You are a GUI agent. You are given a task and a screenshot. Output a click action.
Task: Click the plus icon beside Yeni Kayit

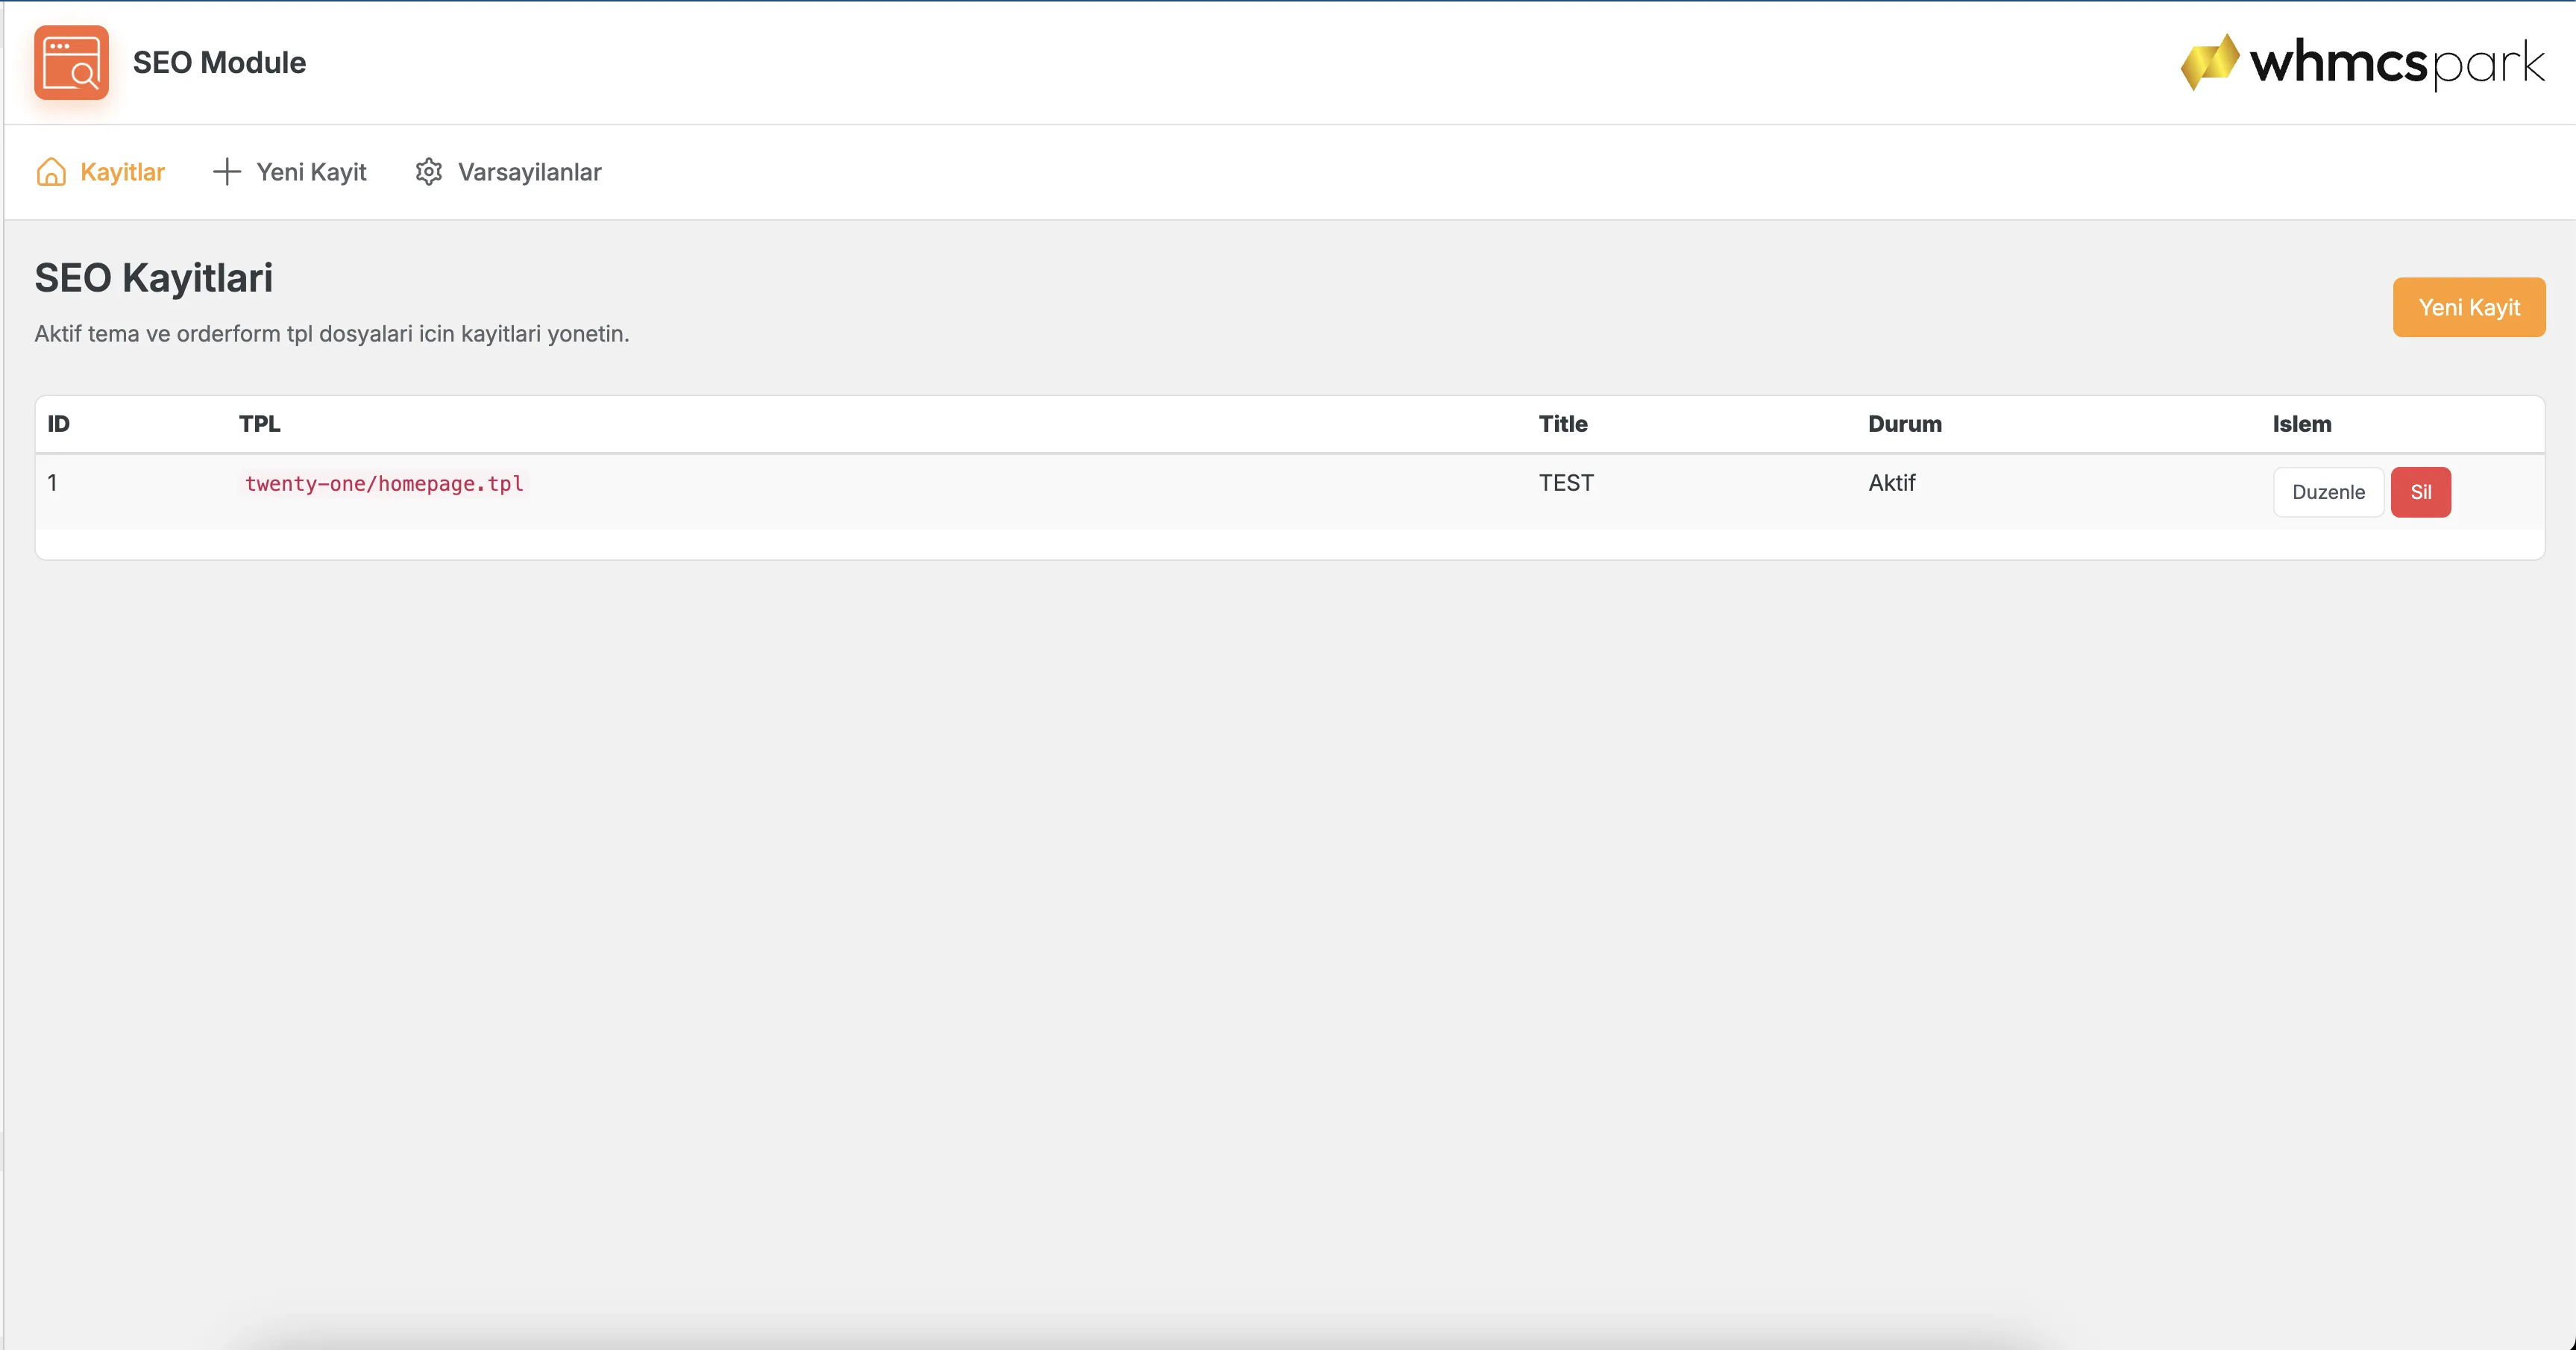[x=227, y=172]
